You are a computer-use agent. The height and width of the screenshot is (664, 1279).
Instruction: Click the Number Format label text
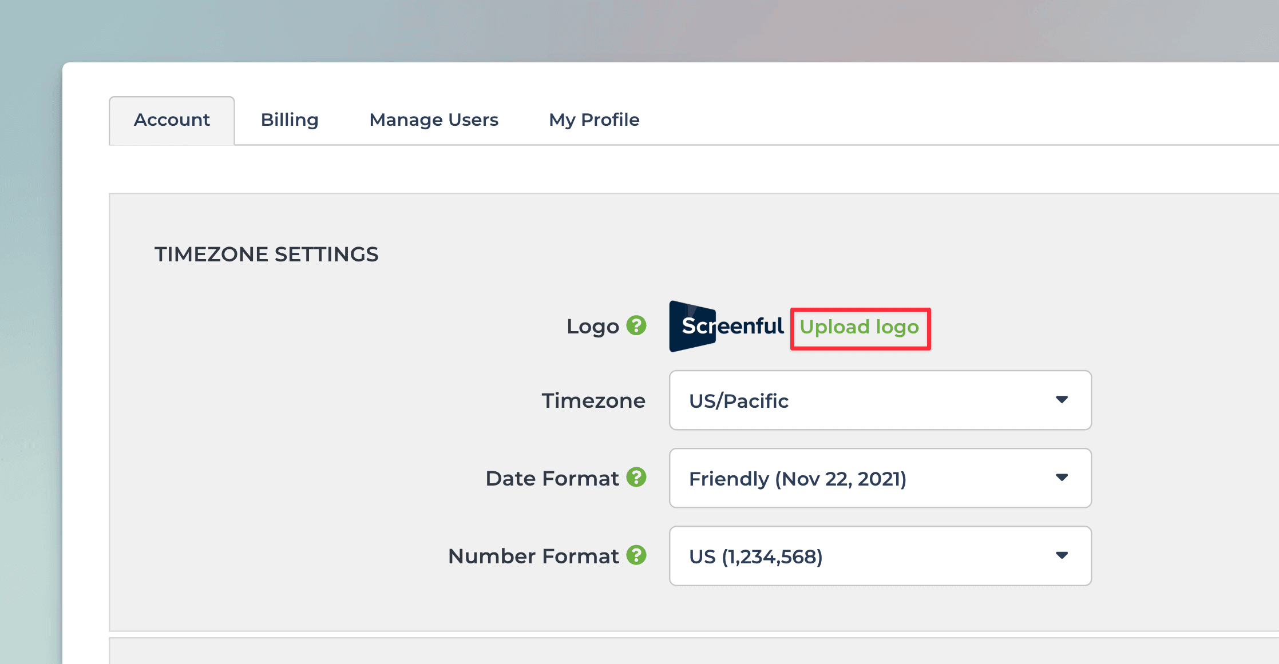coord(533,556)
